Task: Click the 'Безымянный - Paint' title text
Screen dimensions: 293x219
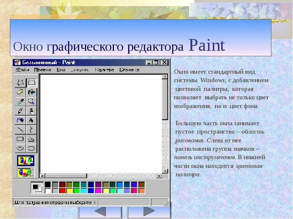Action: point(49,62)
